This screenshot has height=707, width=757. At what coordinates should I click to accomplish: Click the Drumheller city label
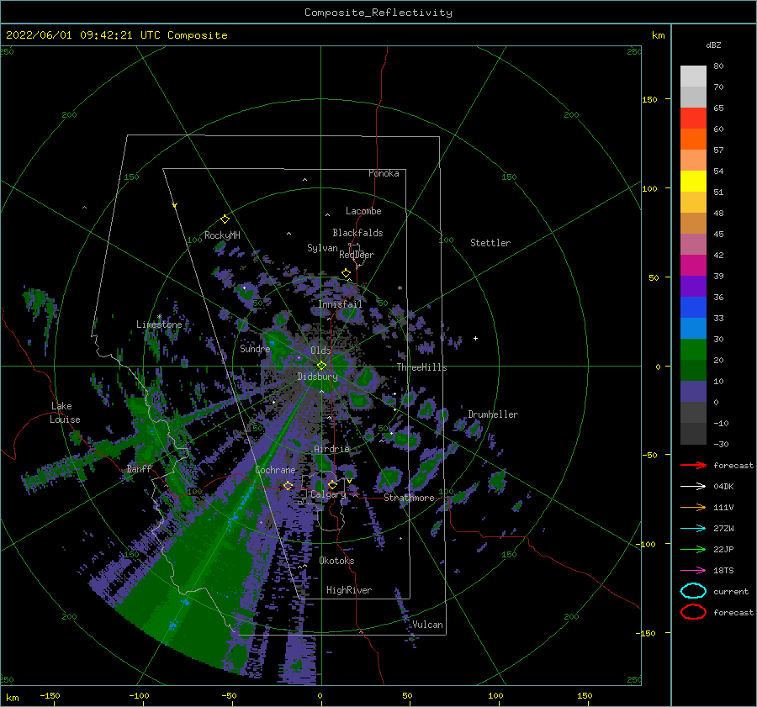tap(493, 414)
